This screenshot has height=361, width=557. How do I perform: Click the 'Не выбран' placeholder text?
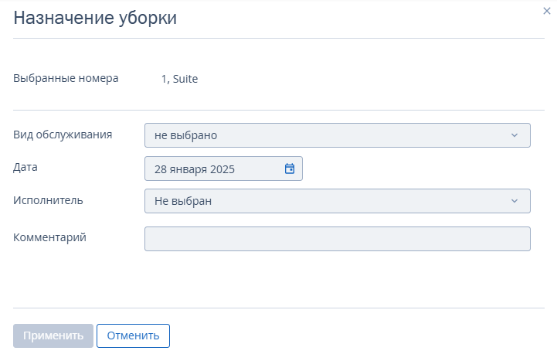(x=183, y=201)
